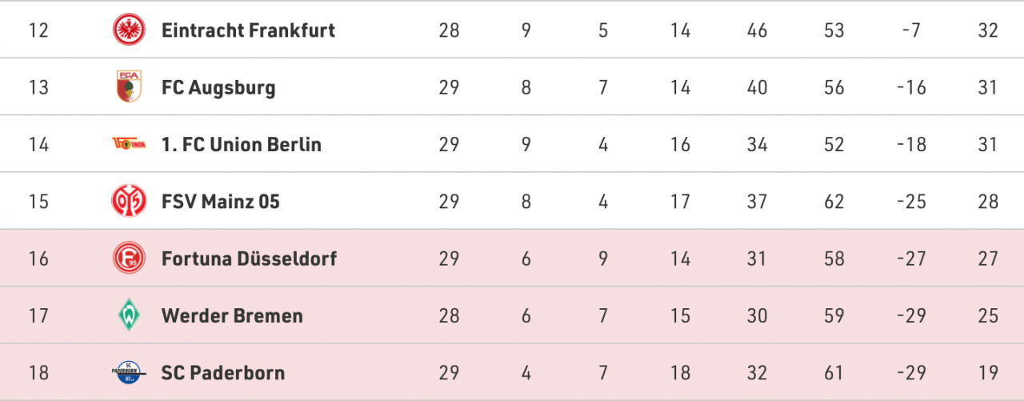Click the Werder Bremen diamond logo
The width and height of the screenshot is (1024, 401).
[128, 315]
